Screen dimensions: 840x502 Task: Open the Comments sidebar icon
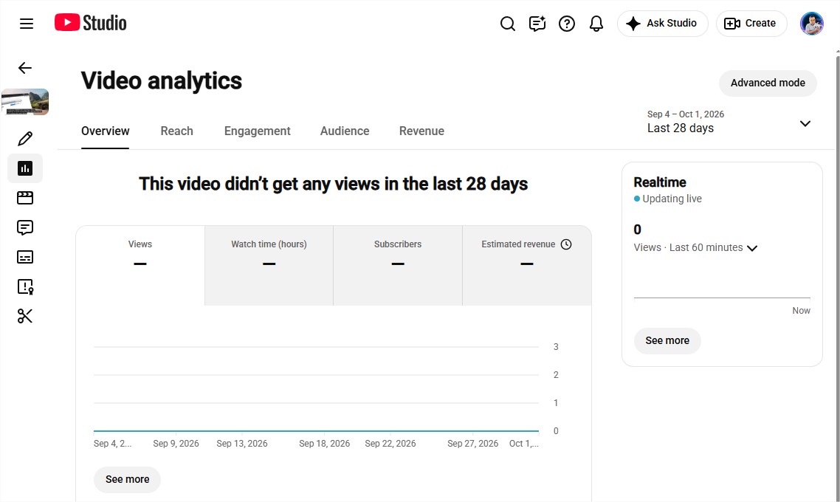[x=25, y=227]
